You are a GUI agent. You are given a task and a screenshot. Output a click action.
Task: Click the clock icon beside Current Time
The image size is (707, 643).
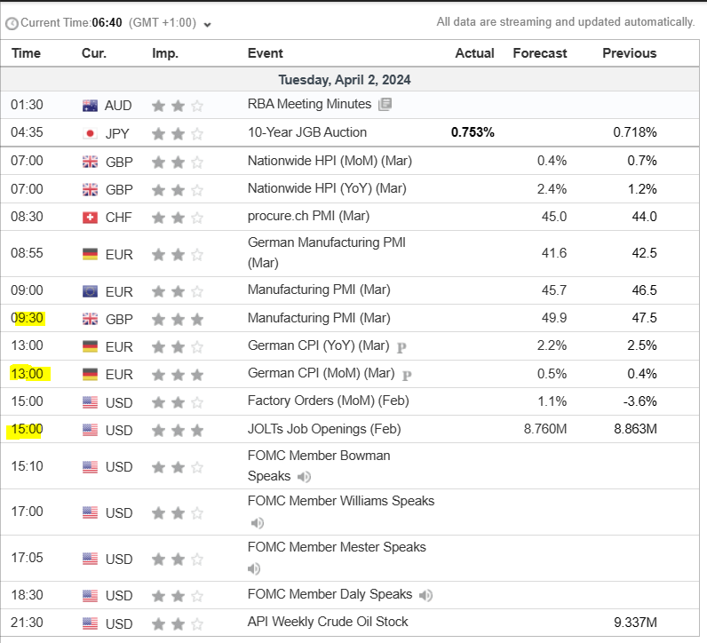click(12, 23)
